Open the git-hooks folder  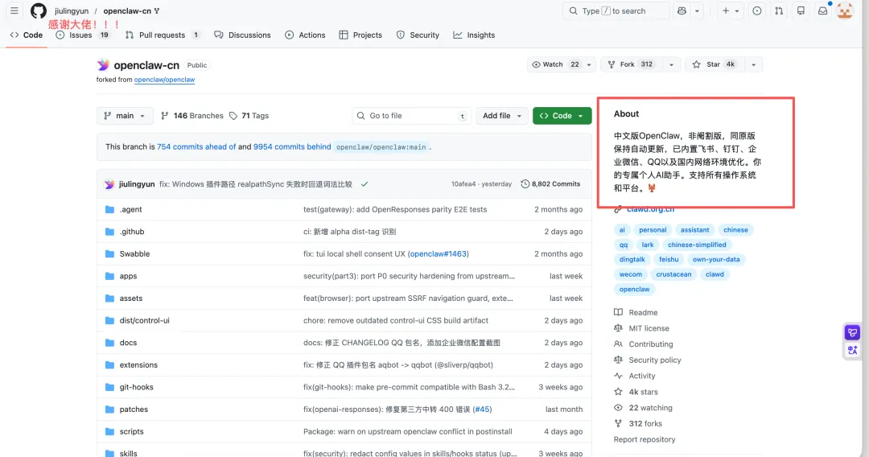tap(136, 387)
